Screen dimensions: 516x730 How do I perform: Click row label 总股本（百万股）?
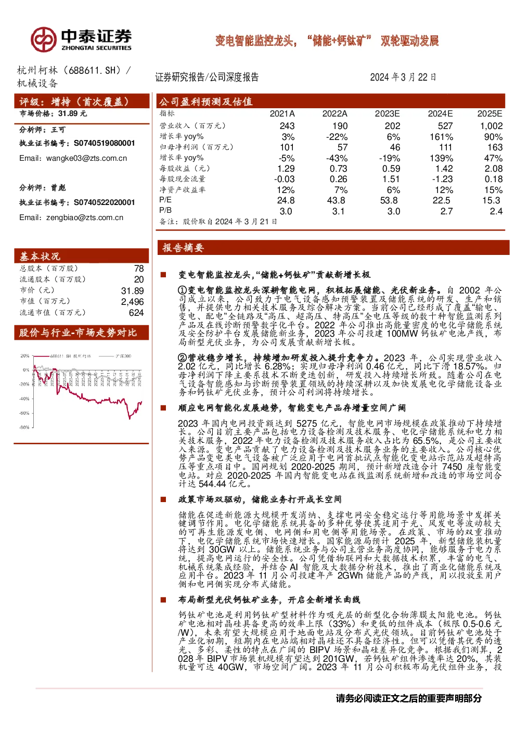48,268
